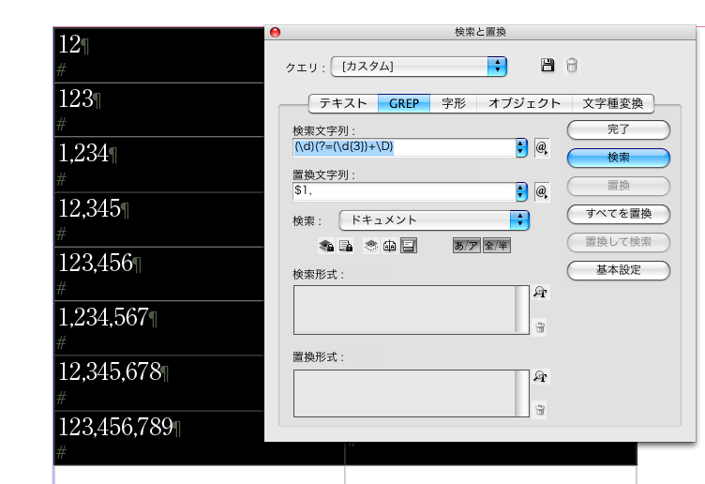Image resolution: width=705 pixels, height=484 pixels.
Task: Click the table cell containing 123,456,789
Action: click(158, 438)
